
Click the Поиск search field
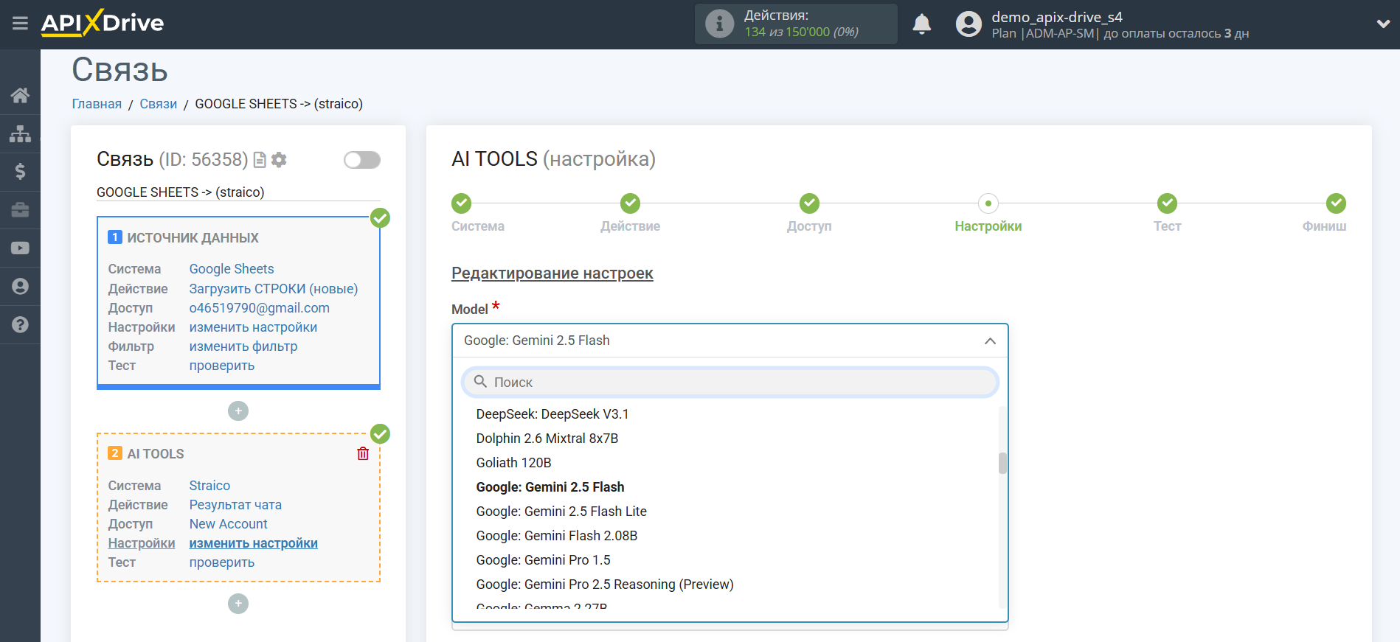click(730, 382)
